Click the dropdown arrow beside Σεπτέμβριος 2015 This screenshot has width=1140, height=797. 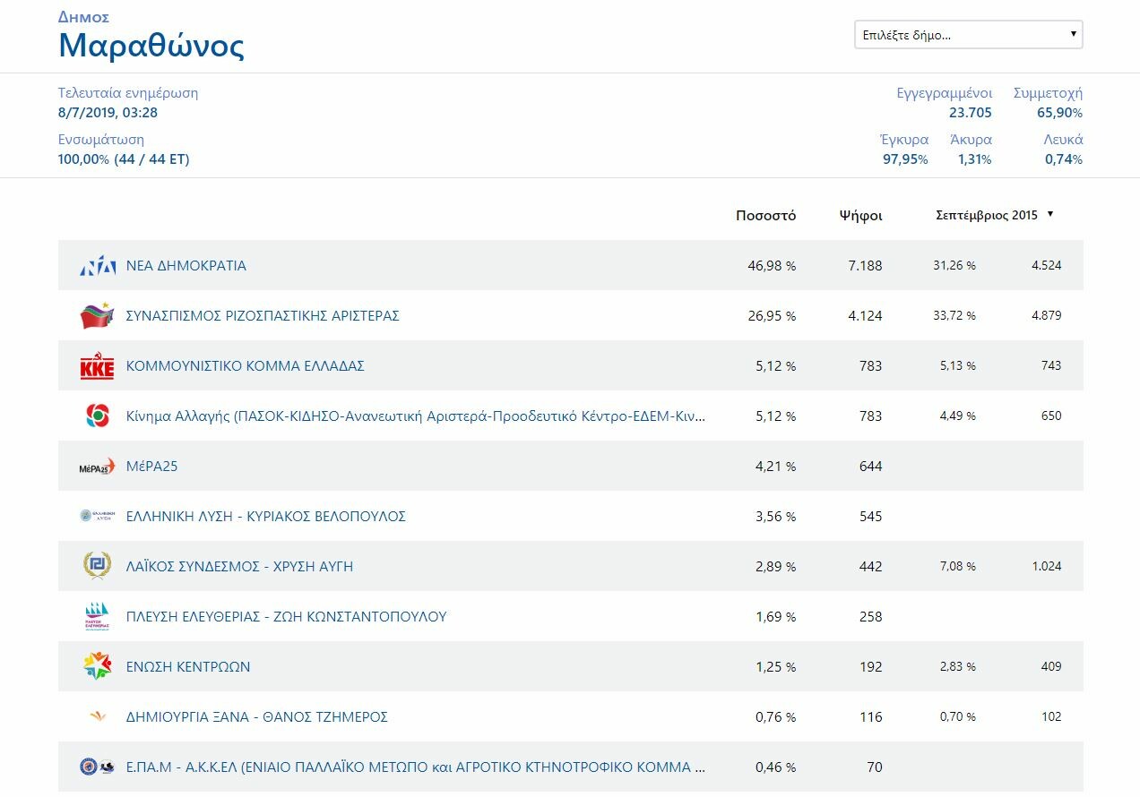[1050, 215]
